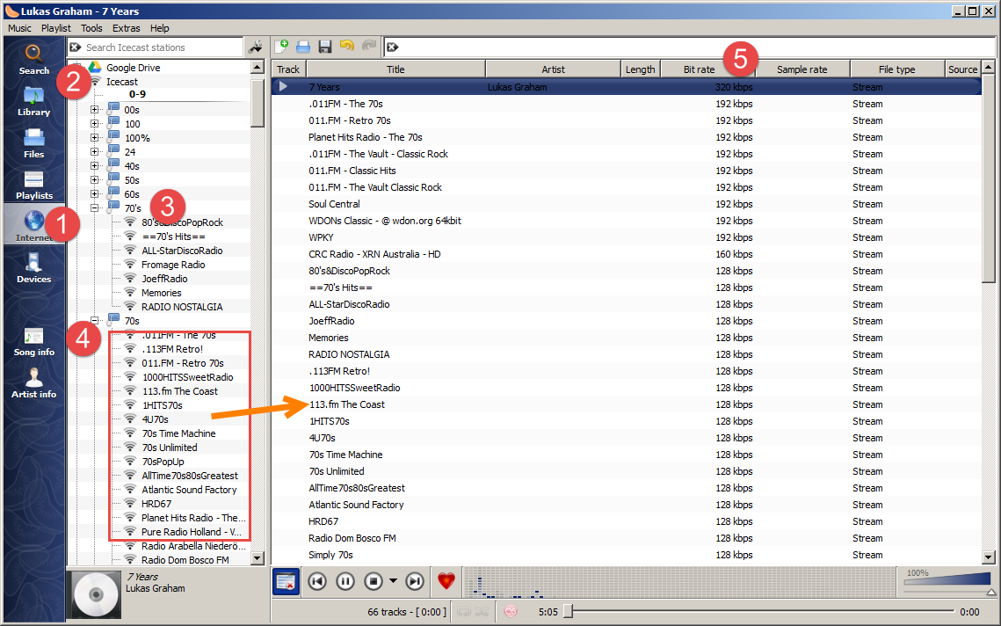The image size is (1001, 626).
Task: Toggle repeat mode
Action: pos(464,612)
